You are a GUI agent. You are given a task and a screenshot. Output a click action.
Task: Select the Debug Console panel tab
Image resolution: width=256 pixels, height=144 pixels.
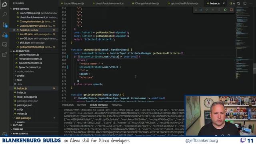pos(99,105)
